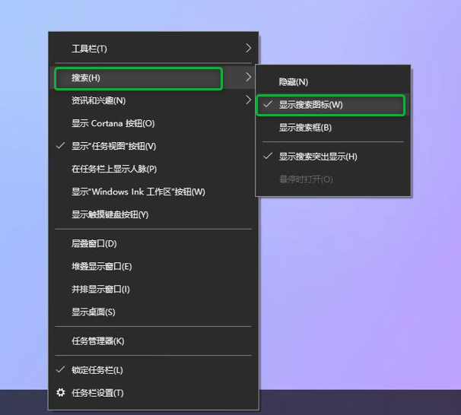The width and height of the screenshot is (461, 415).
Task: Choose 并排显示窗口(I)
Action: (x=153, y=290)
